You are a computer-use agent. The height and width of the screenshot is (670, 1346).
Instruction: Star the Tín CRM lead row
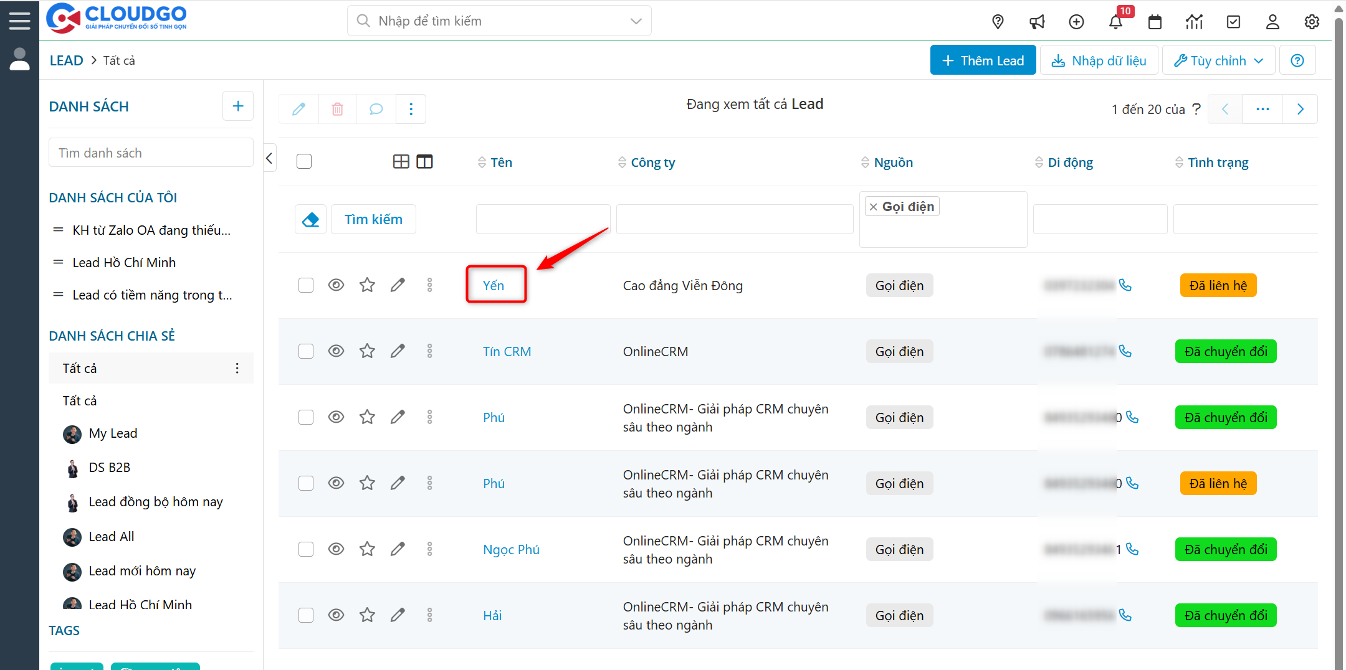[x=367, y=351]
